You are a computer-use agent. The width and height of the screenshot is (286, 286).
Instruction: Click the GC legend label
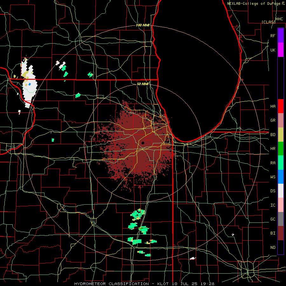[273, 219]
